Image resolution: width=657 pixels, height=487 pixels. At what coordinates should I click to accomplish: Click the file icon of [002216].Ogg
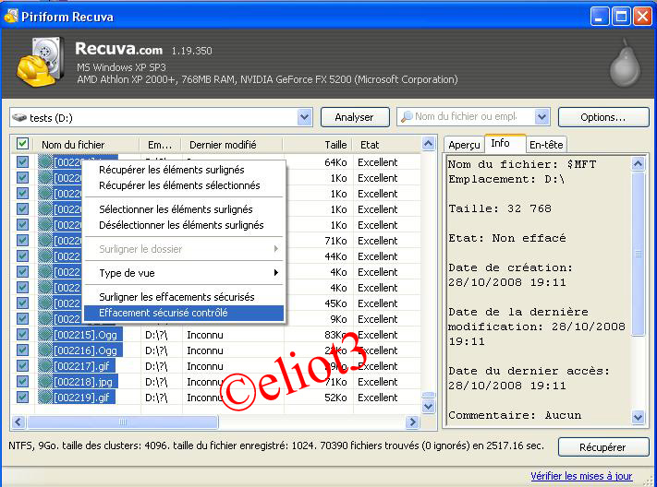45,350
